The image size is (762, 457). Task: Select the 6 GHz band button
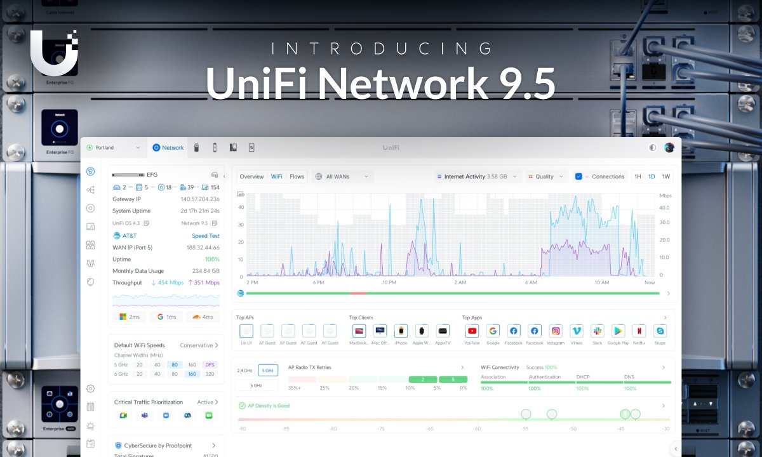pos(257,385)
